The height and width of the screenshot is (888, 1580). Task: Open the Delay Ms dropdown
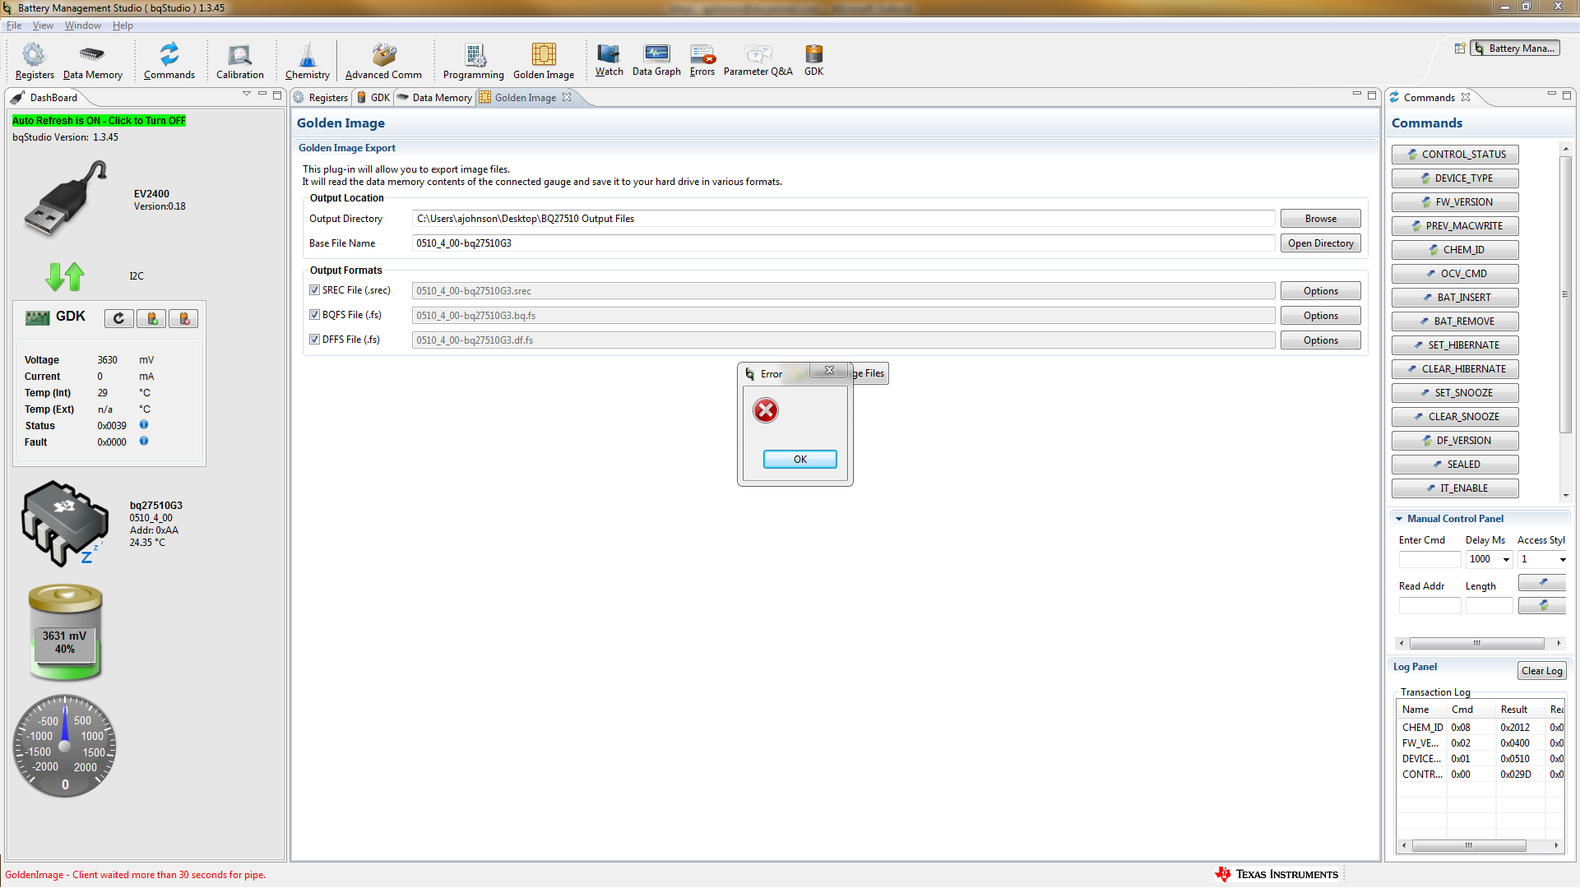(1506, 560)
